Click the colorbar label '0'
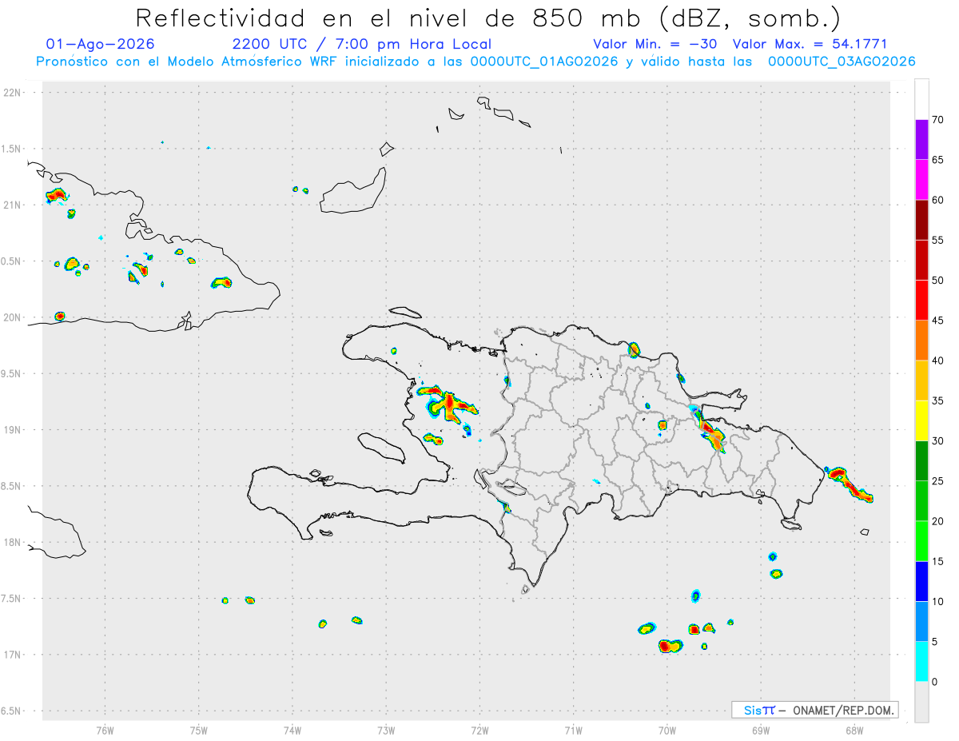This screenshot has width=959, height=741. (x=934, y=682)
